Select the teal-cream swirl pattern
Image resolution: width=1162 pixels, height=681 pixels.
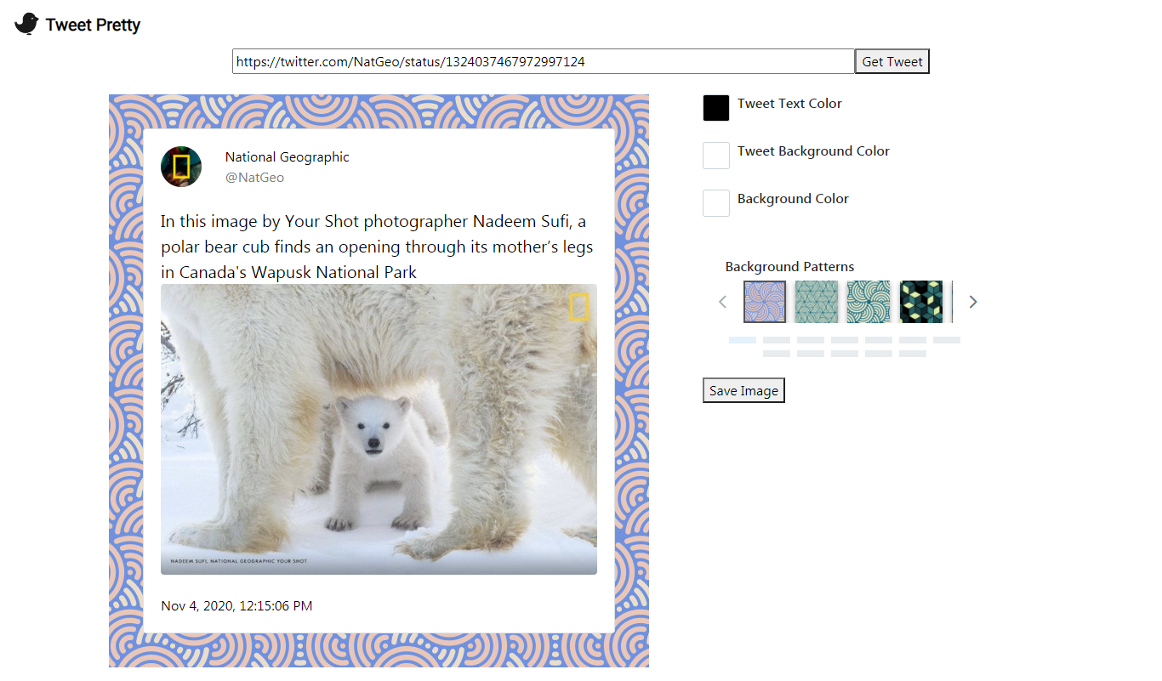tap(869, 302)
